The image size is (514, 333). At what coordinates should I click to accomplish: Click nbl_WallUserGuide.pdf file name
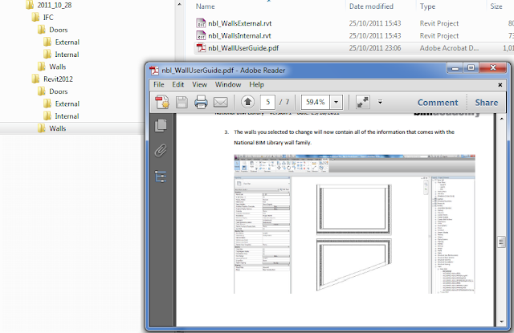243,48
